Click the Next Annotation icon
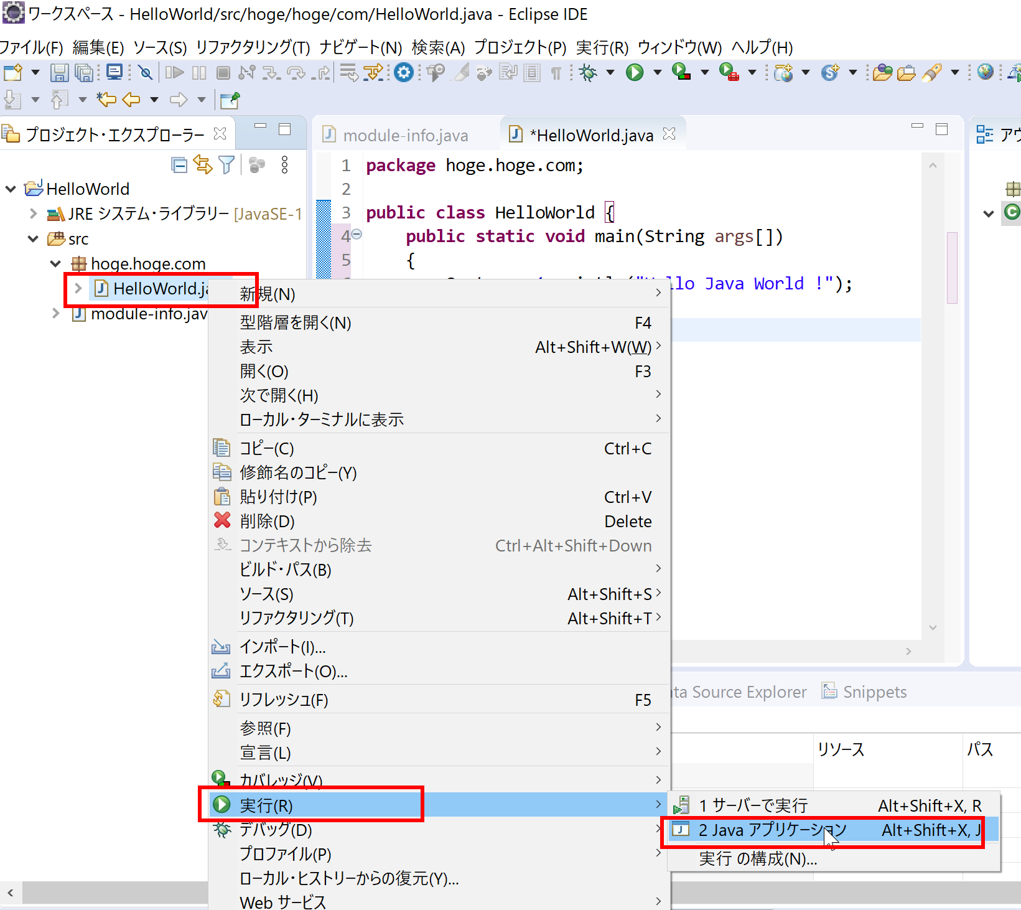The image size is (1021, 910). 12,100
